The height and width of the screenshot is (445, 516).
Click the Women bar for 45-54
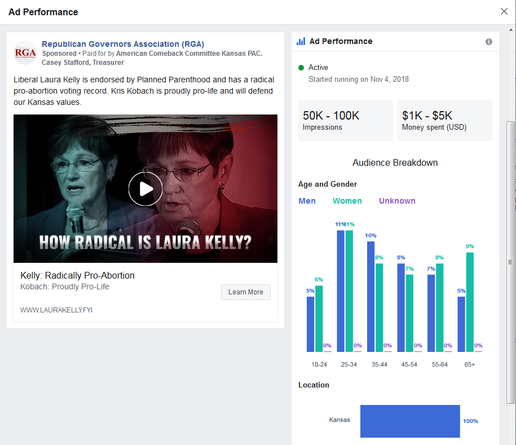point(409,314)
